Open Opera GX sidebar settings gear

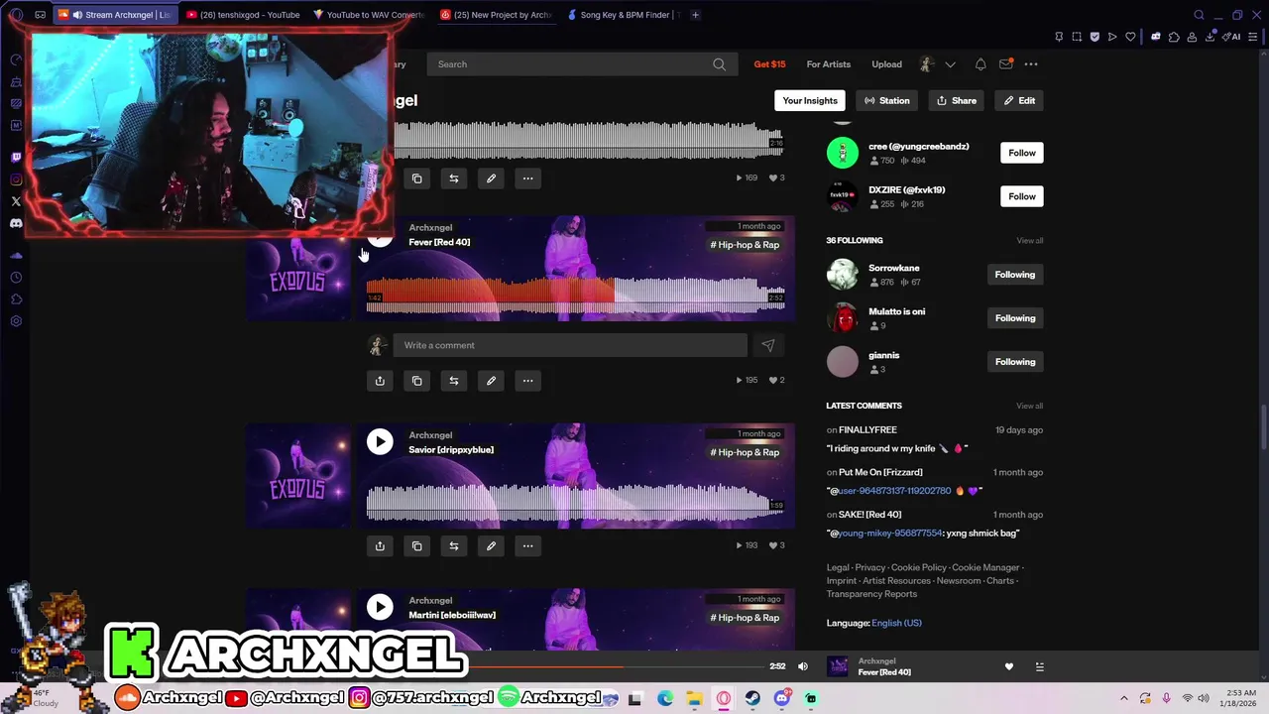point(16,321)
